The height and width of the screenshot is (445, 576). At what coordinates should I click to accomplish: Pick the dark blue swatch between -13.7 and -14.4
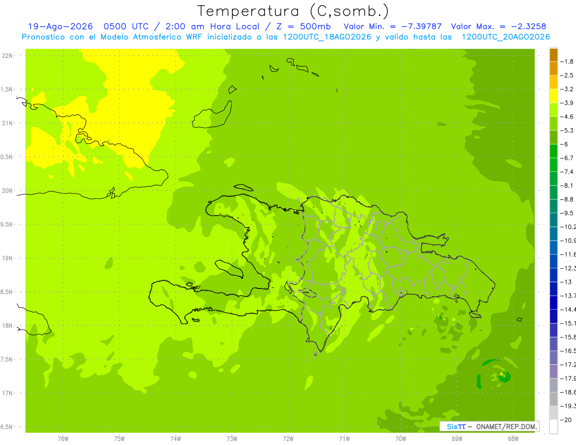pyautogui.click(x=553, y=302)
